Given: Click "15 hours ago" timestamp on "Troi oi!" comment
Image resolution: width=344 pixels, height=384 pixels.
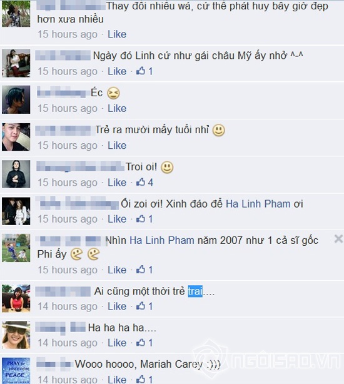Looking at the screenshot, I should tap(68, 183).
